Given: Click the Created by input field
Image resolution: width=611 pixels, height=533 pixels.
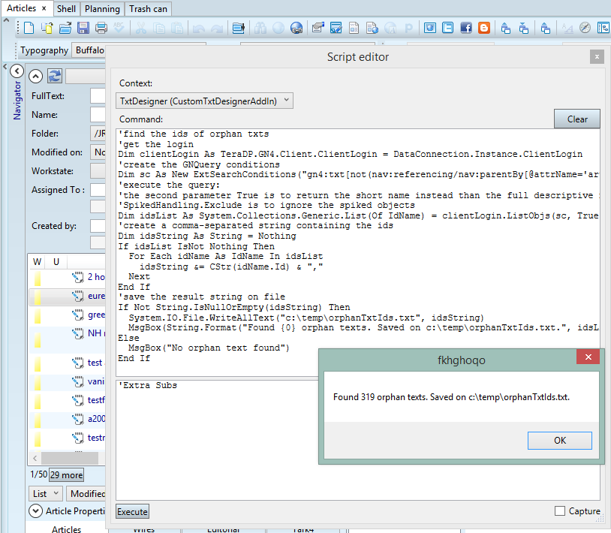Looking at the screenshot, I should pos(98,226).
